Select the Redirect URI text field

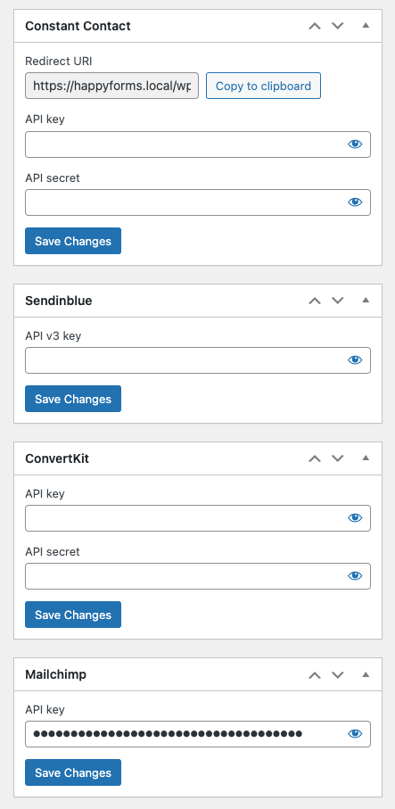[111, 86]
